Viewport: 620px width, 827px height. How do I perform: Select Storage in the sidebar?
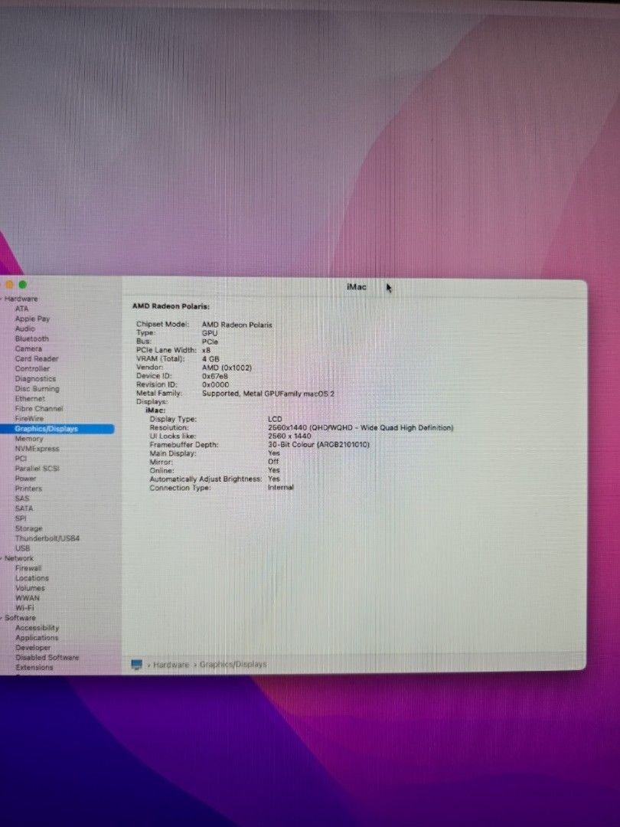click(28, 528)
